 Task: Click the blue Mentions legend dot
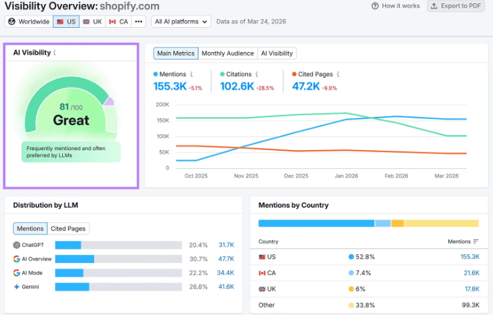(x=155, y=74)
